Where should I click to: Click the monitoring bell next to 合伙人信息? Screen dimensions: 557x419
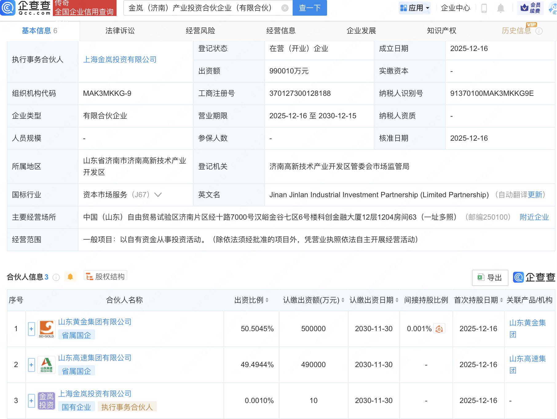point(70,277)
